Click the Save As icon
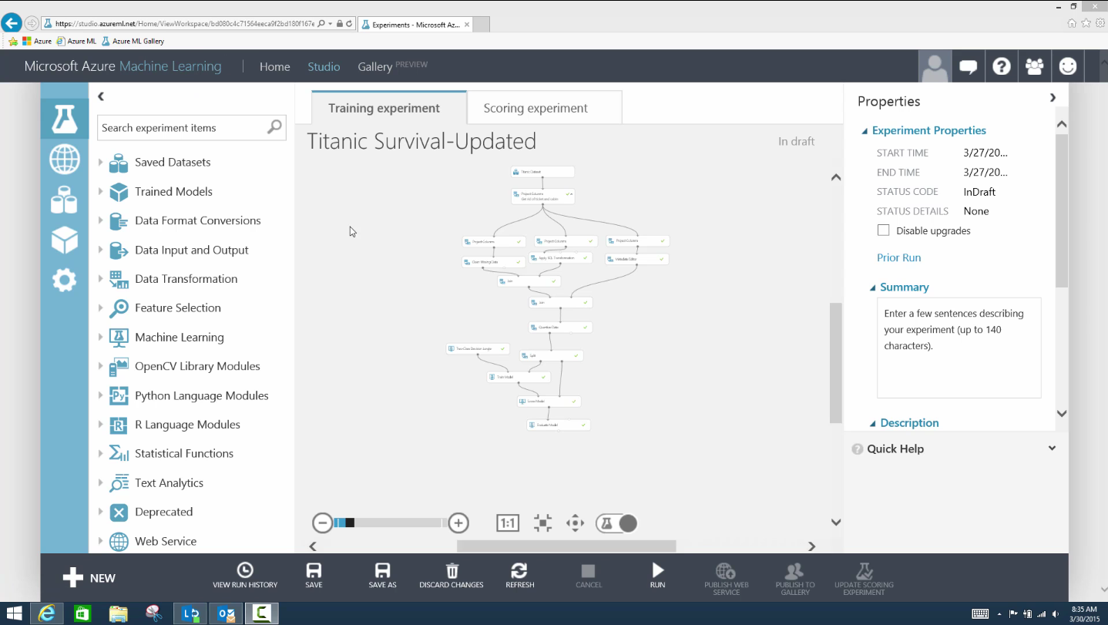Image resolution: width=1108 pixels, height=625 pixels. pyautogui.click(x=382, y=571)
